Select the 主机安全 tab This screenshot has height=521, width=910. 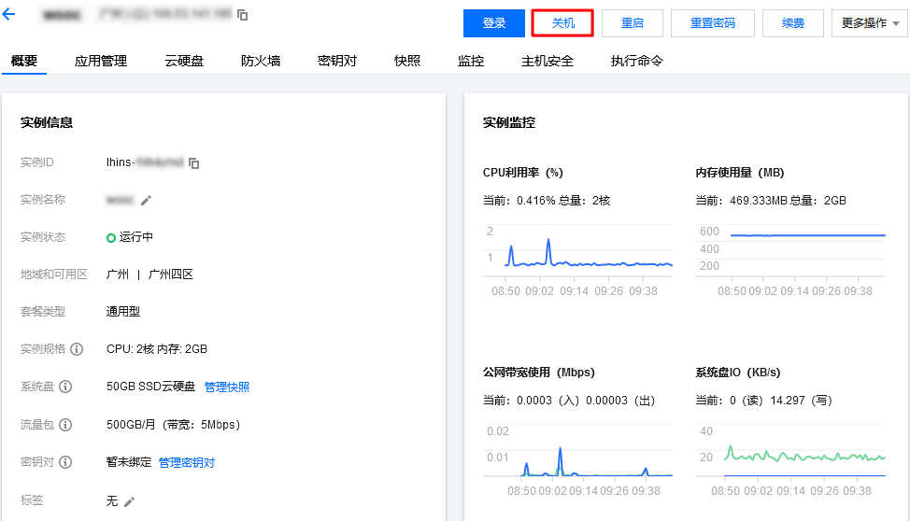(x=547, y=61)
